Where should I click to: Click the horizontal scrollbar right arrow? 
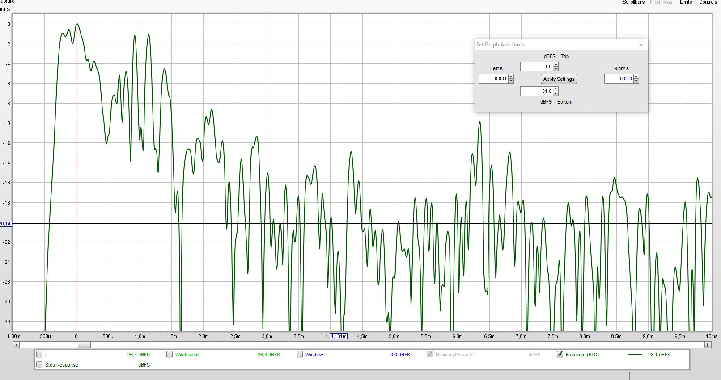(x=708, y=345)
